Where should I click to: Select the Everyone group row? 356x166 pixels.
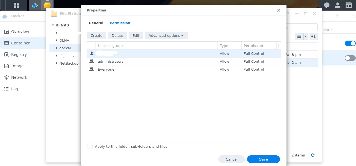click(x=184, y=69)
